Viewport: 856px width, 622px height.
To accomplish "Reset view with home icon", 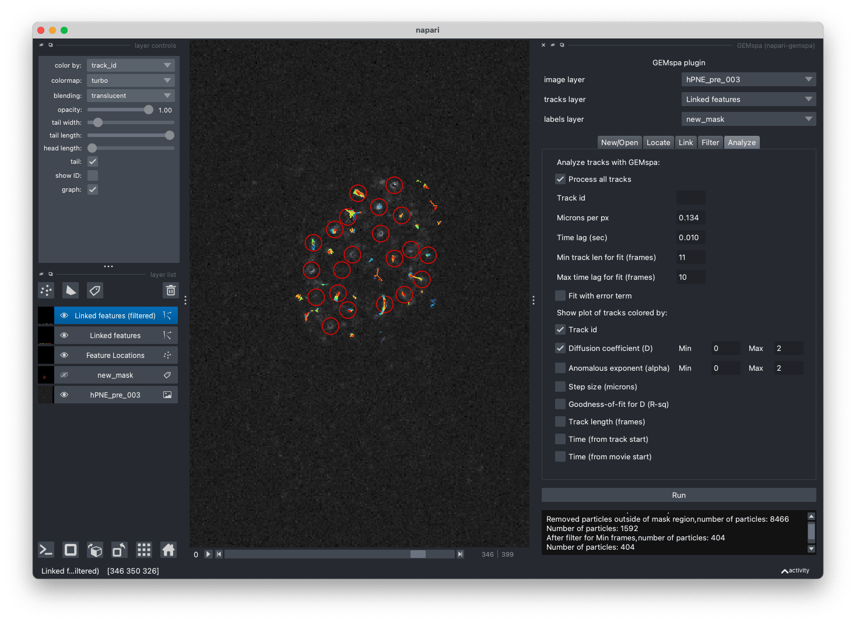I will point(169,550).
